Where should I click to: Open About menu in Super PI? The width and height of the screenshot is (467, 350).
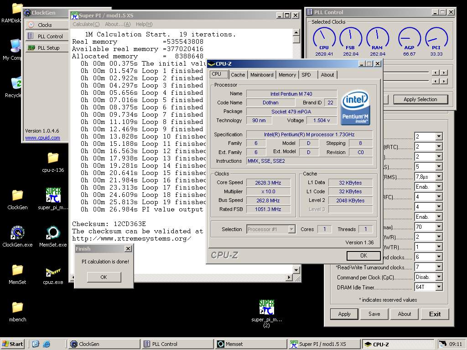coord(118,24)
